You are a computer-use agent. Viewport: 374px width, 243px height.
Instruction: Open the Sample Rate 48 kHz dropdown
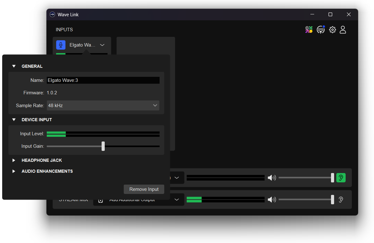103,106
